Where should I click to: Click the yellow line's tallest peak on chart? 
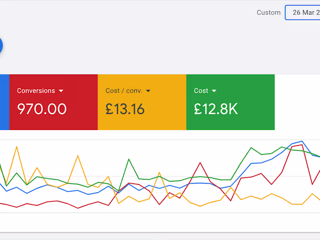pyautogui.click(x=16, y=147)
